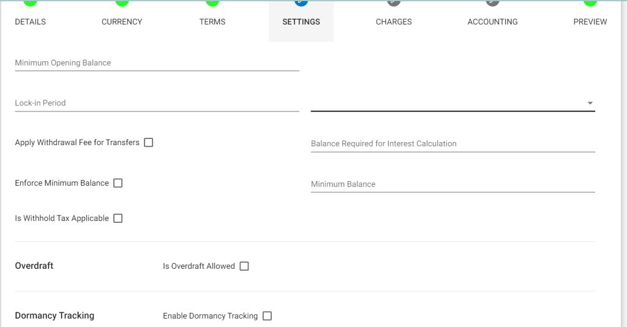The width and height of the screenshot is (627, 327).
Task: Click the green Preview step icon
Action: click(x=590, y=3)
